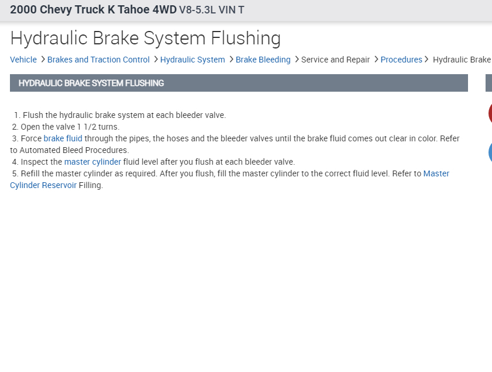This screenshot has height=372, width=492.
Task: Click the Hydraulic Brake breadcrumb at far right
Action: [x=462, y=60]
